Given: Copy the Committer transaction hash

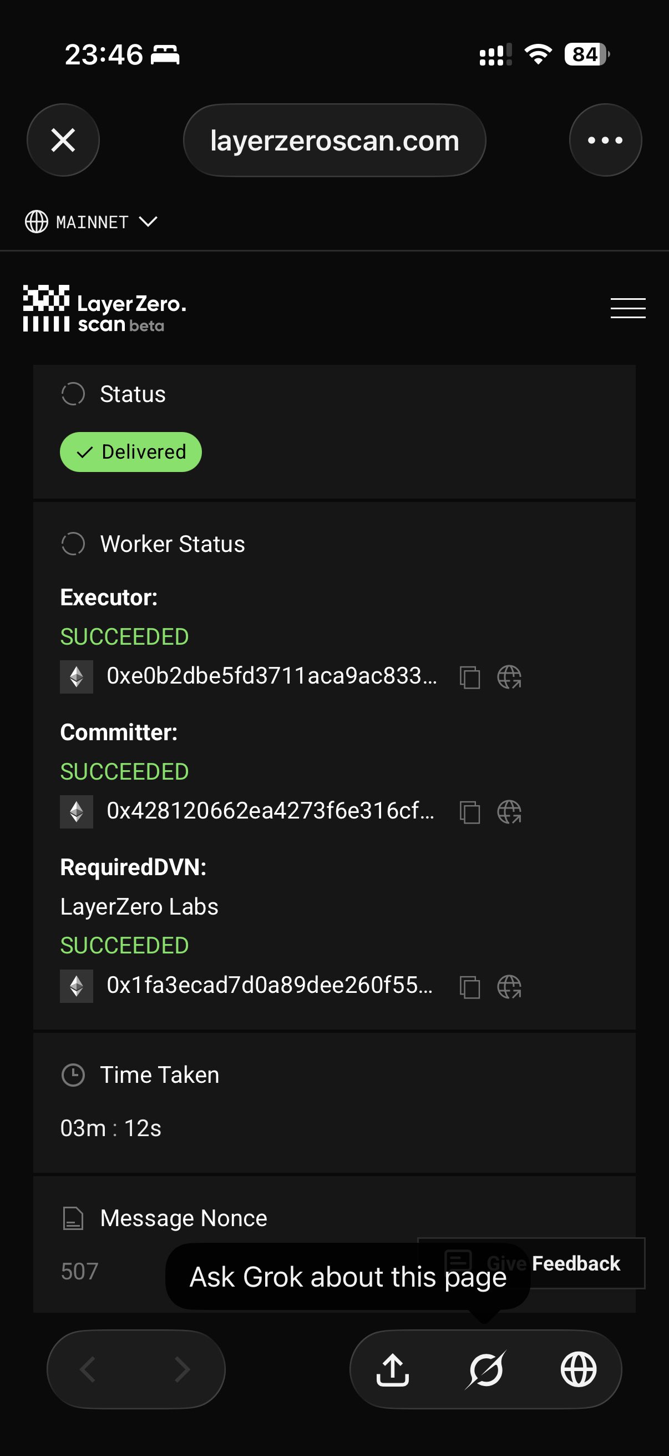Looking at the screenshot, I should [x=470, y=812].
